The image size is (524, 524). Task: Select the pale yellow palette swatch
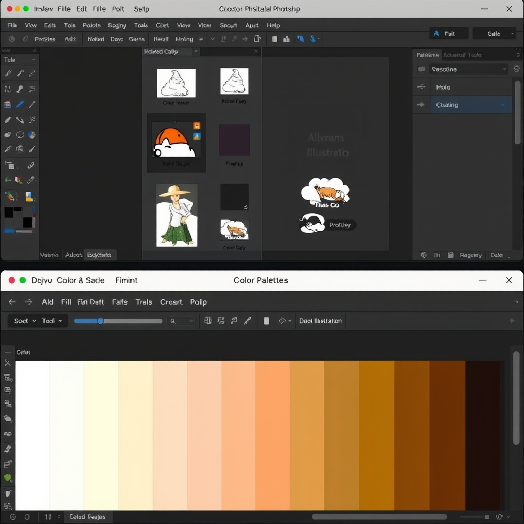pos(101,435)
